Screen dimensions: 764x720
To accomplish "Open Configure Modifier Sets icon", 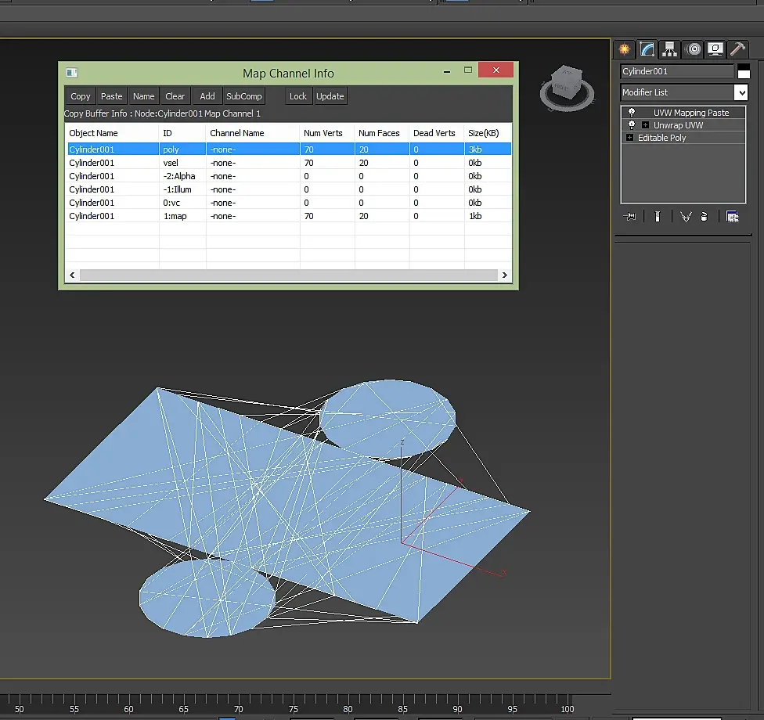I will [733, 216].
